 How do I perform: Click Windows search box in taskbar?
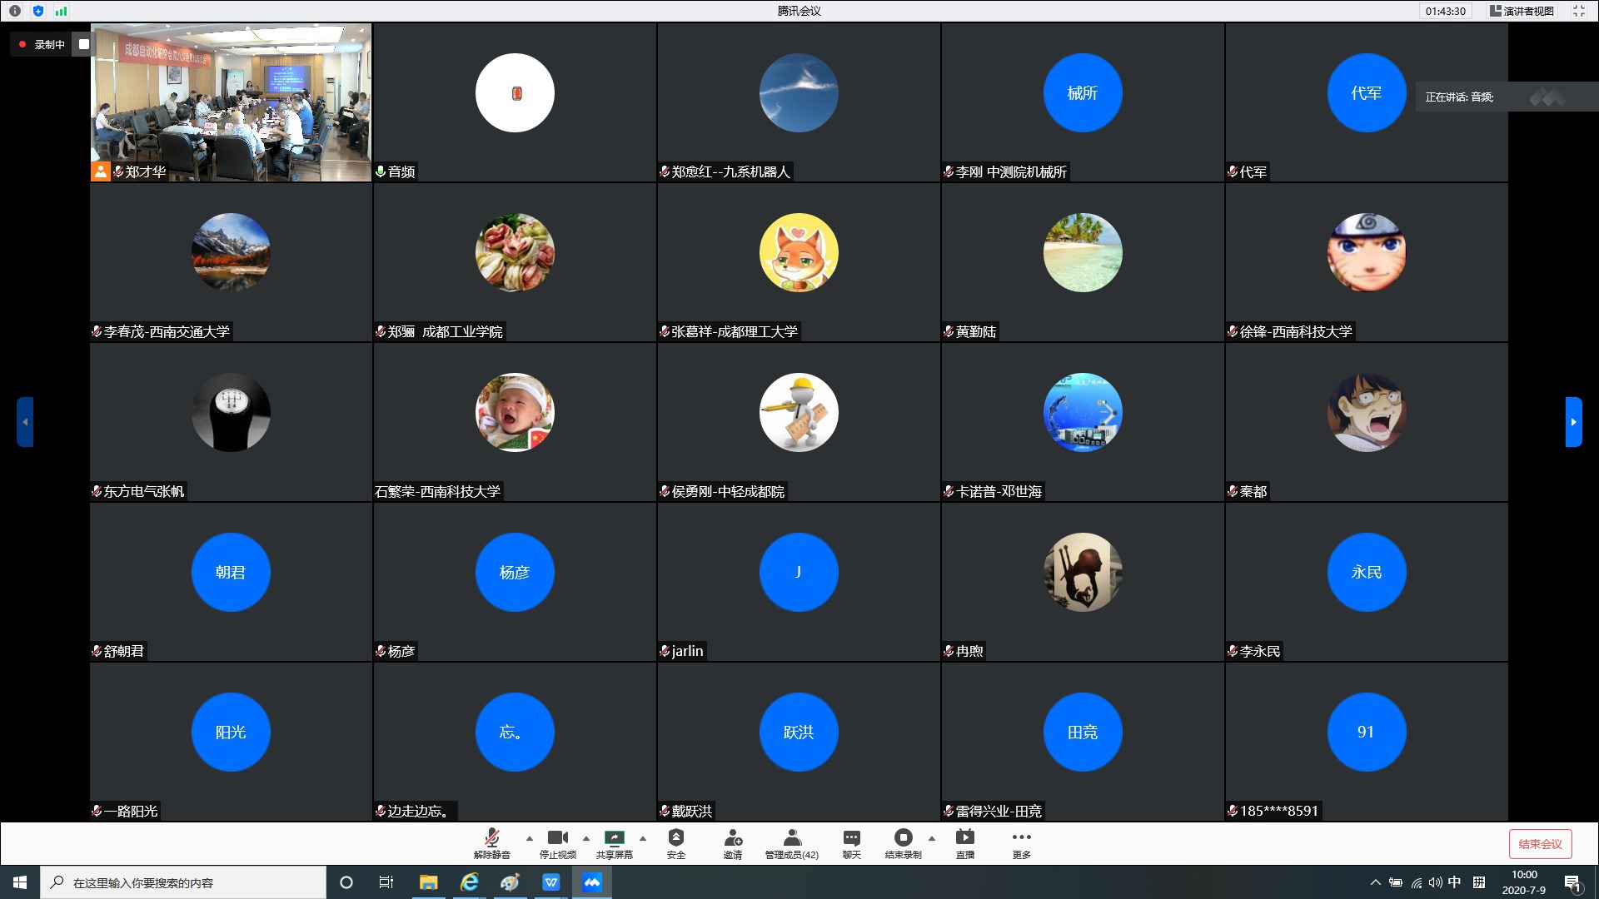[183, 882]
